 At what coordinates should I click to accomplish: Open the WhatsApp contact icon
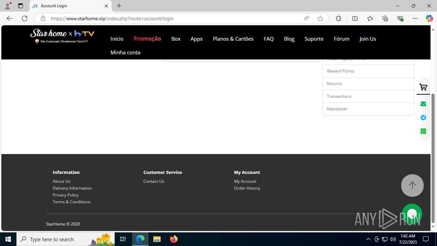pyautogui.click(x=423, y=131)
